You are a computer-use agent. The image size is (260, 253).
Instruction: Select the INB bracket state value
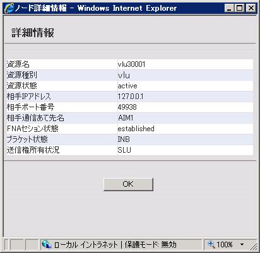[124, 139]
